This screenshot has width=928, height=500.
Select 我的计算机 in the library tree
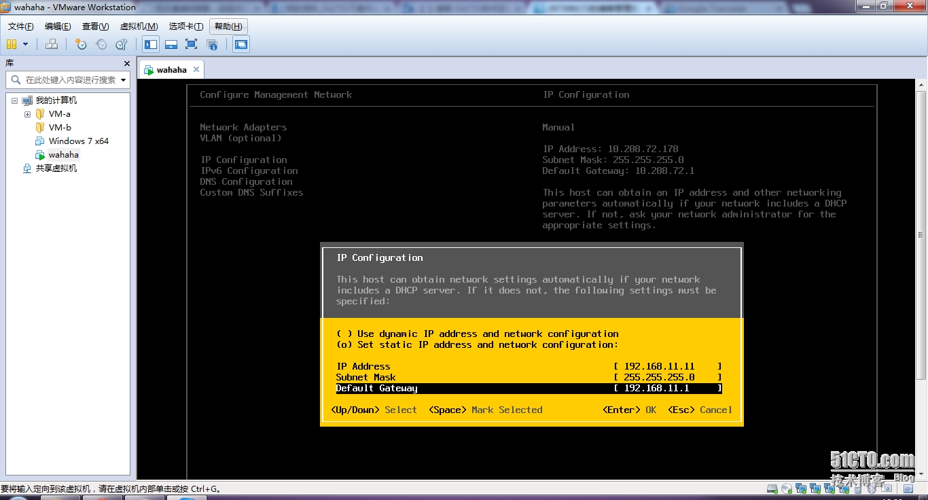[56, 101]
